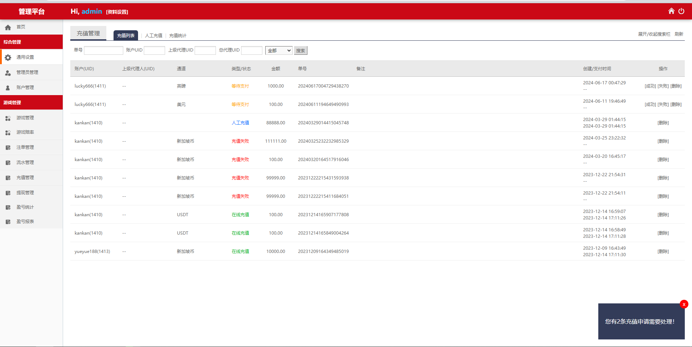692x347 pixels.
Task: Click the house icon beside 首页
Action: [8, 27]
